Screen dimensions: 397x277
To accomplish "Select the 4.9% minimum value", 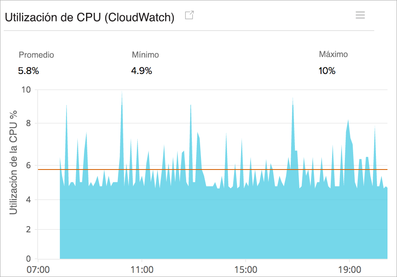I will 142,71.
